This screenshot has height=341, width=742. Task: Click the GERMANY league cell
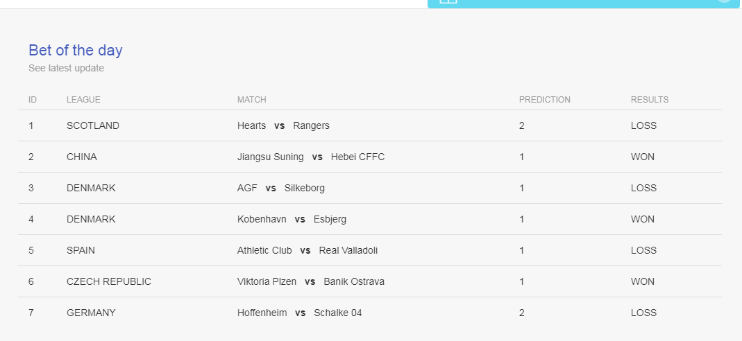point(91,313)
